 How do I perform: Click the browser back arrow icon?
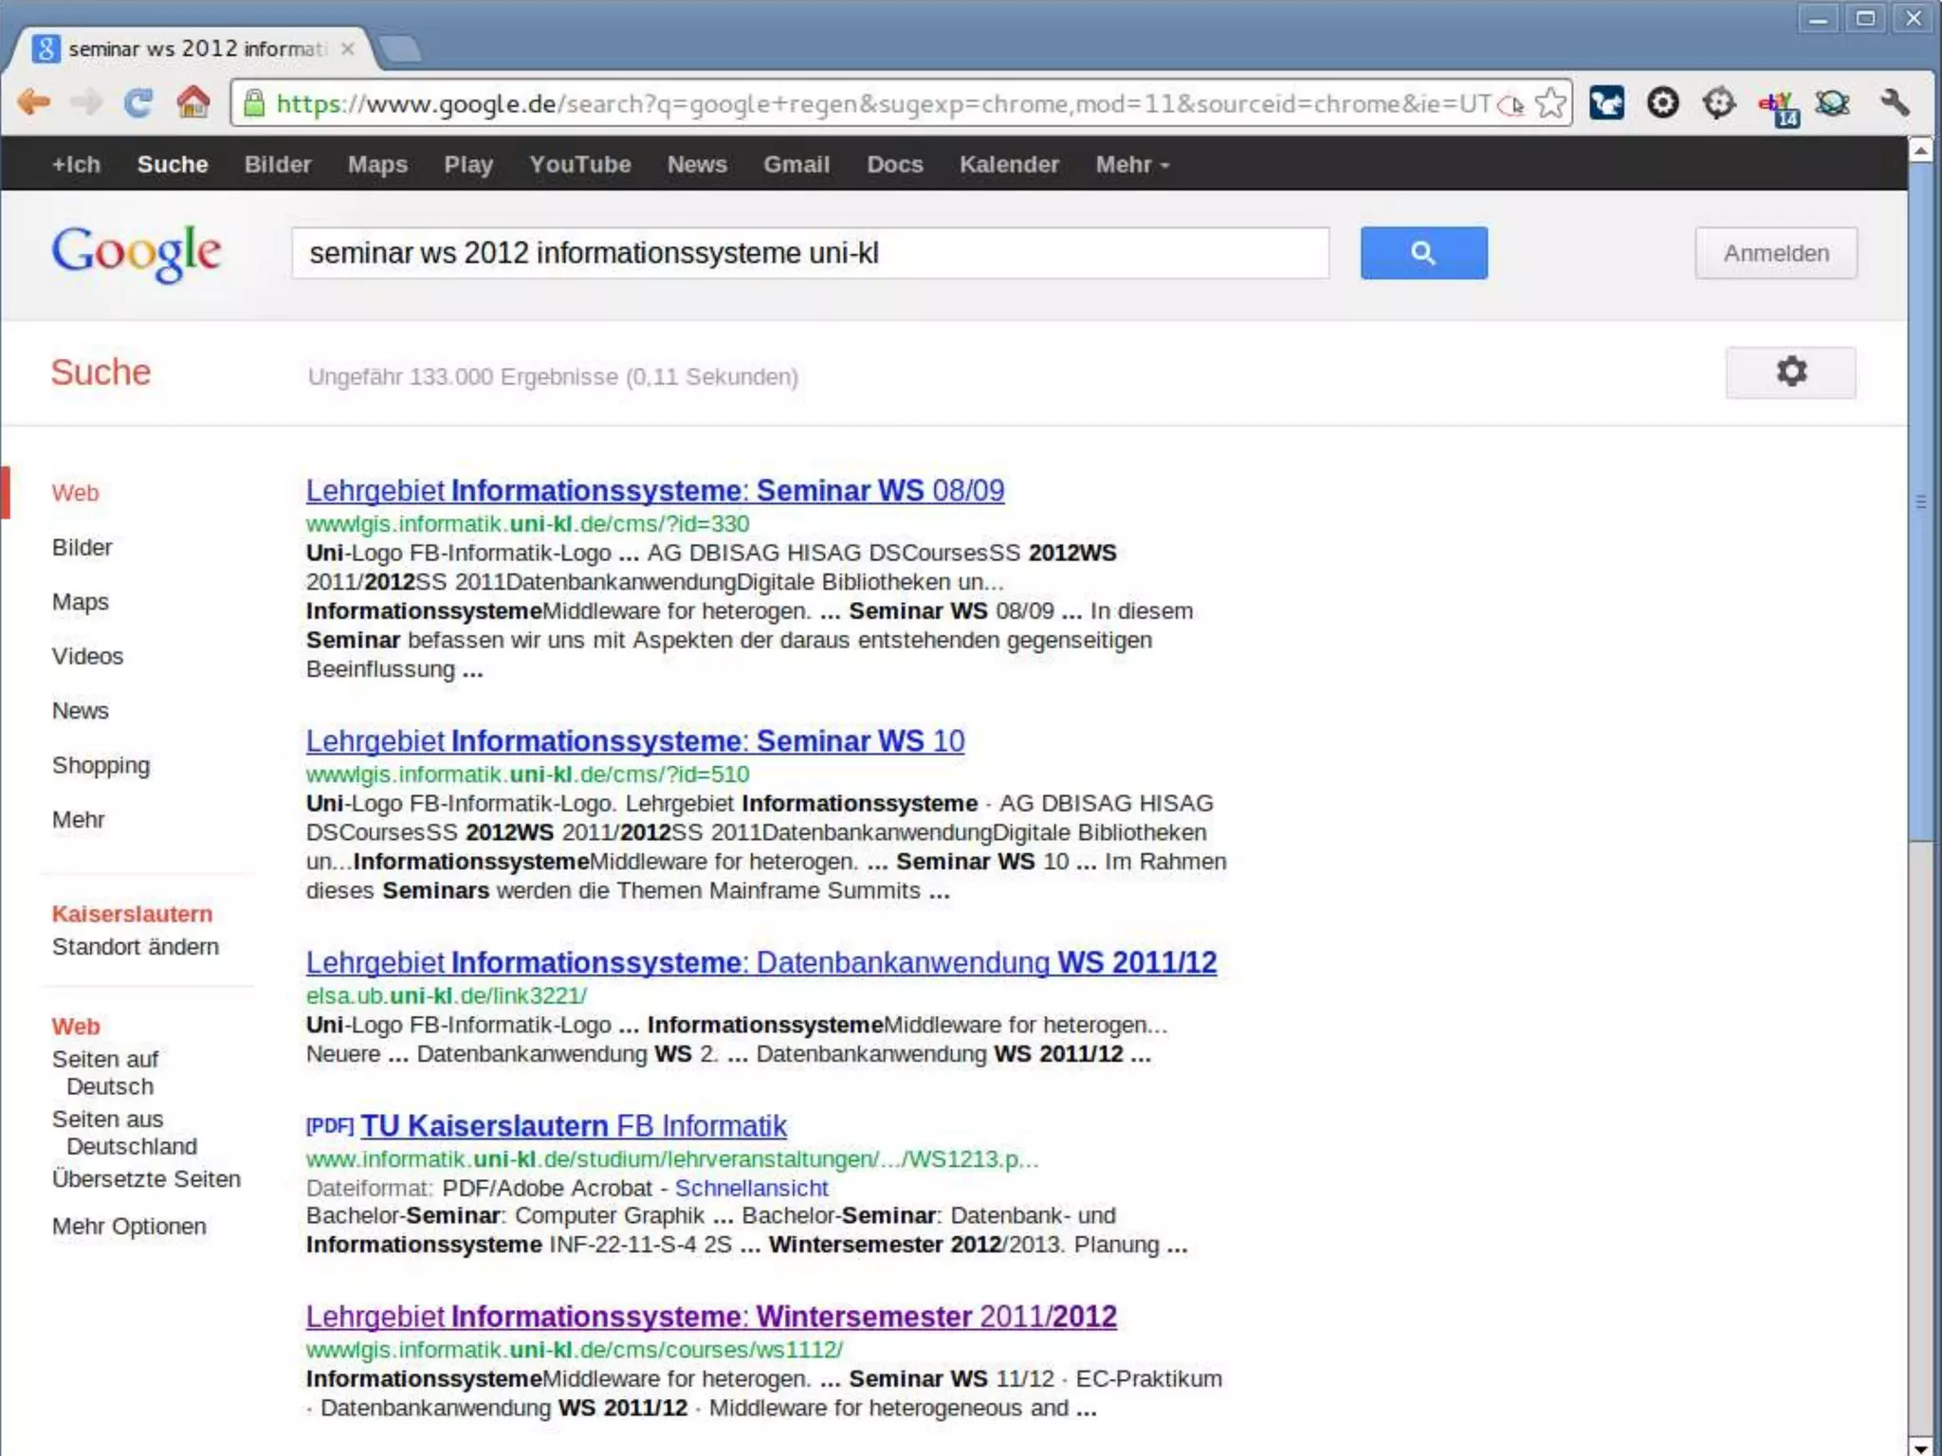34,102
